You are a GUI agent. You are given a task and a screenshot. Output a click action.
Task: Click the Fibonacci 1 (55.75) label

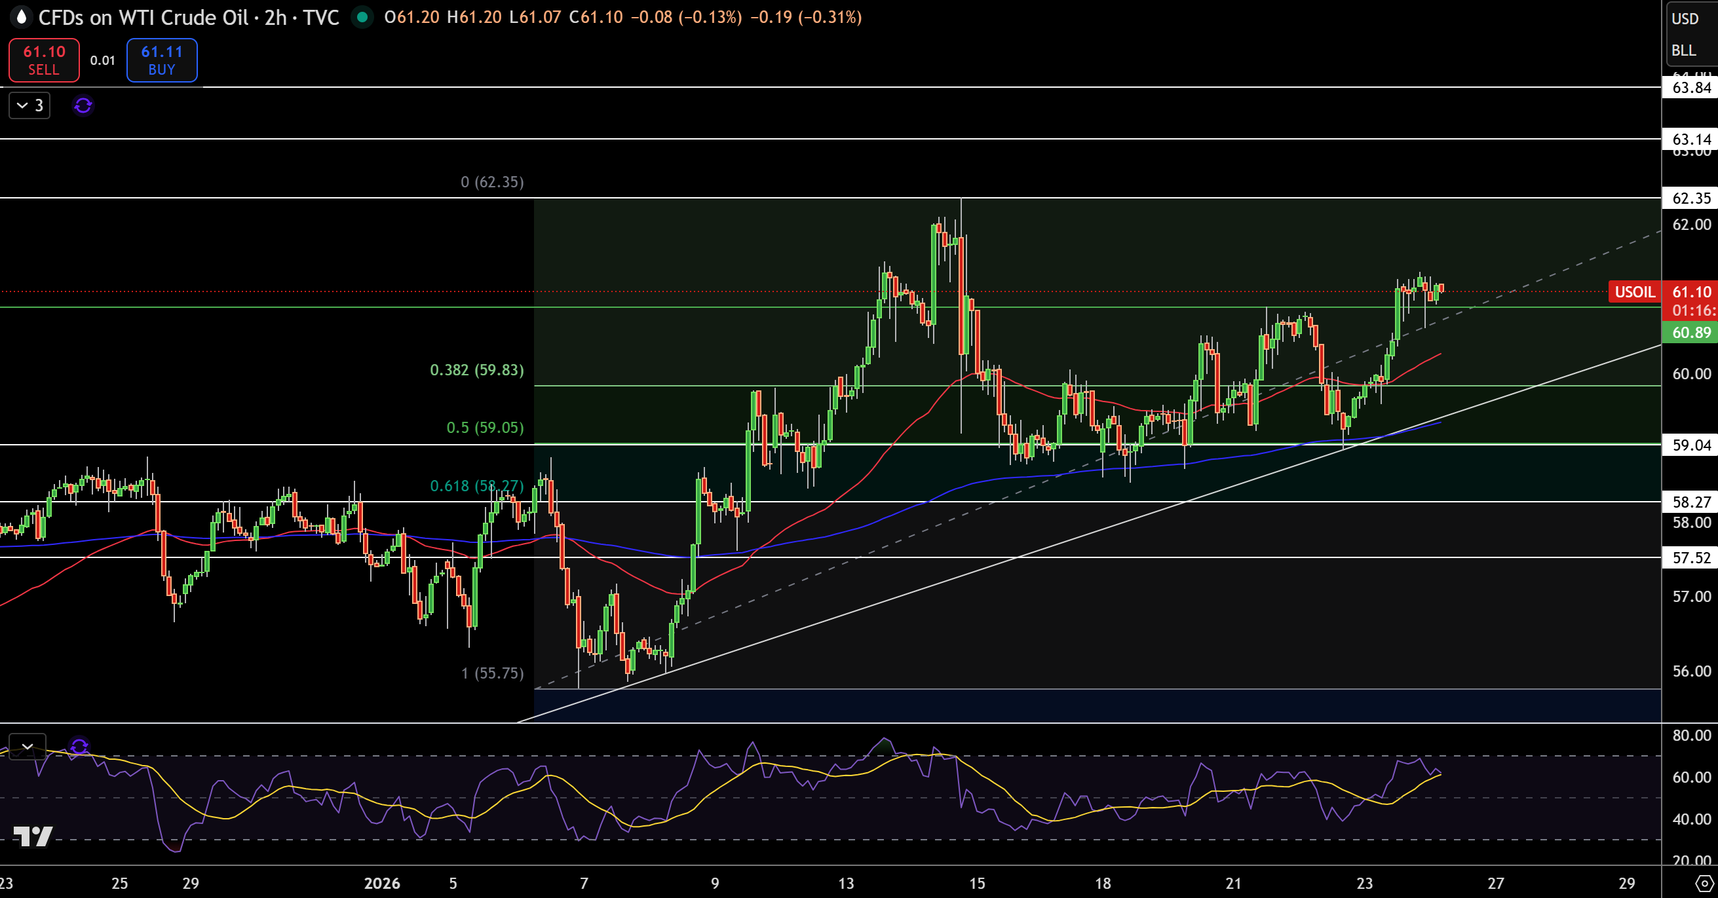click(492, 673)
